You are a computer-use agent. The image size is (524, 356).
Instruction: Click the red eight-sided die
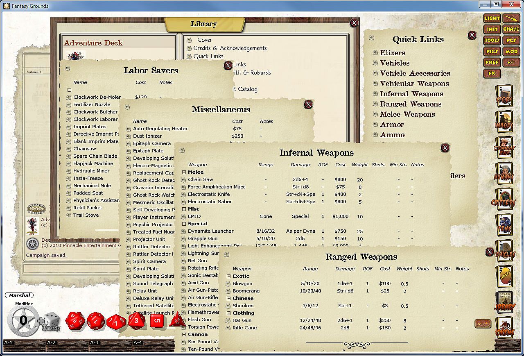click(x=137, y=321)
